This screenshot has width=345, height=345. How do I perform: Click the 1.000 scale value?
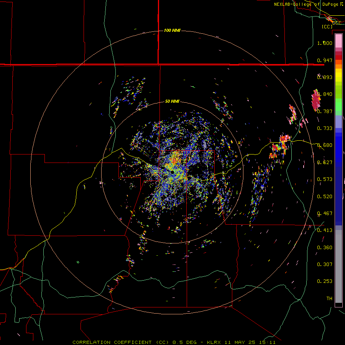pyautogui.click(x=325, y=43)
